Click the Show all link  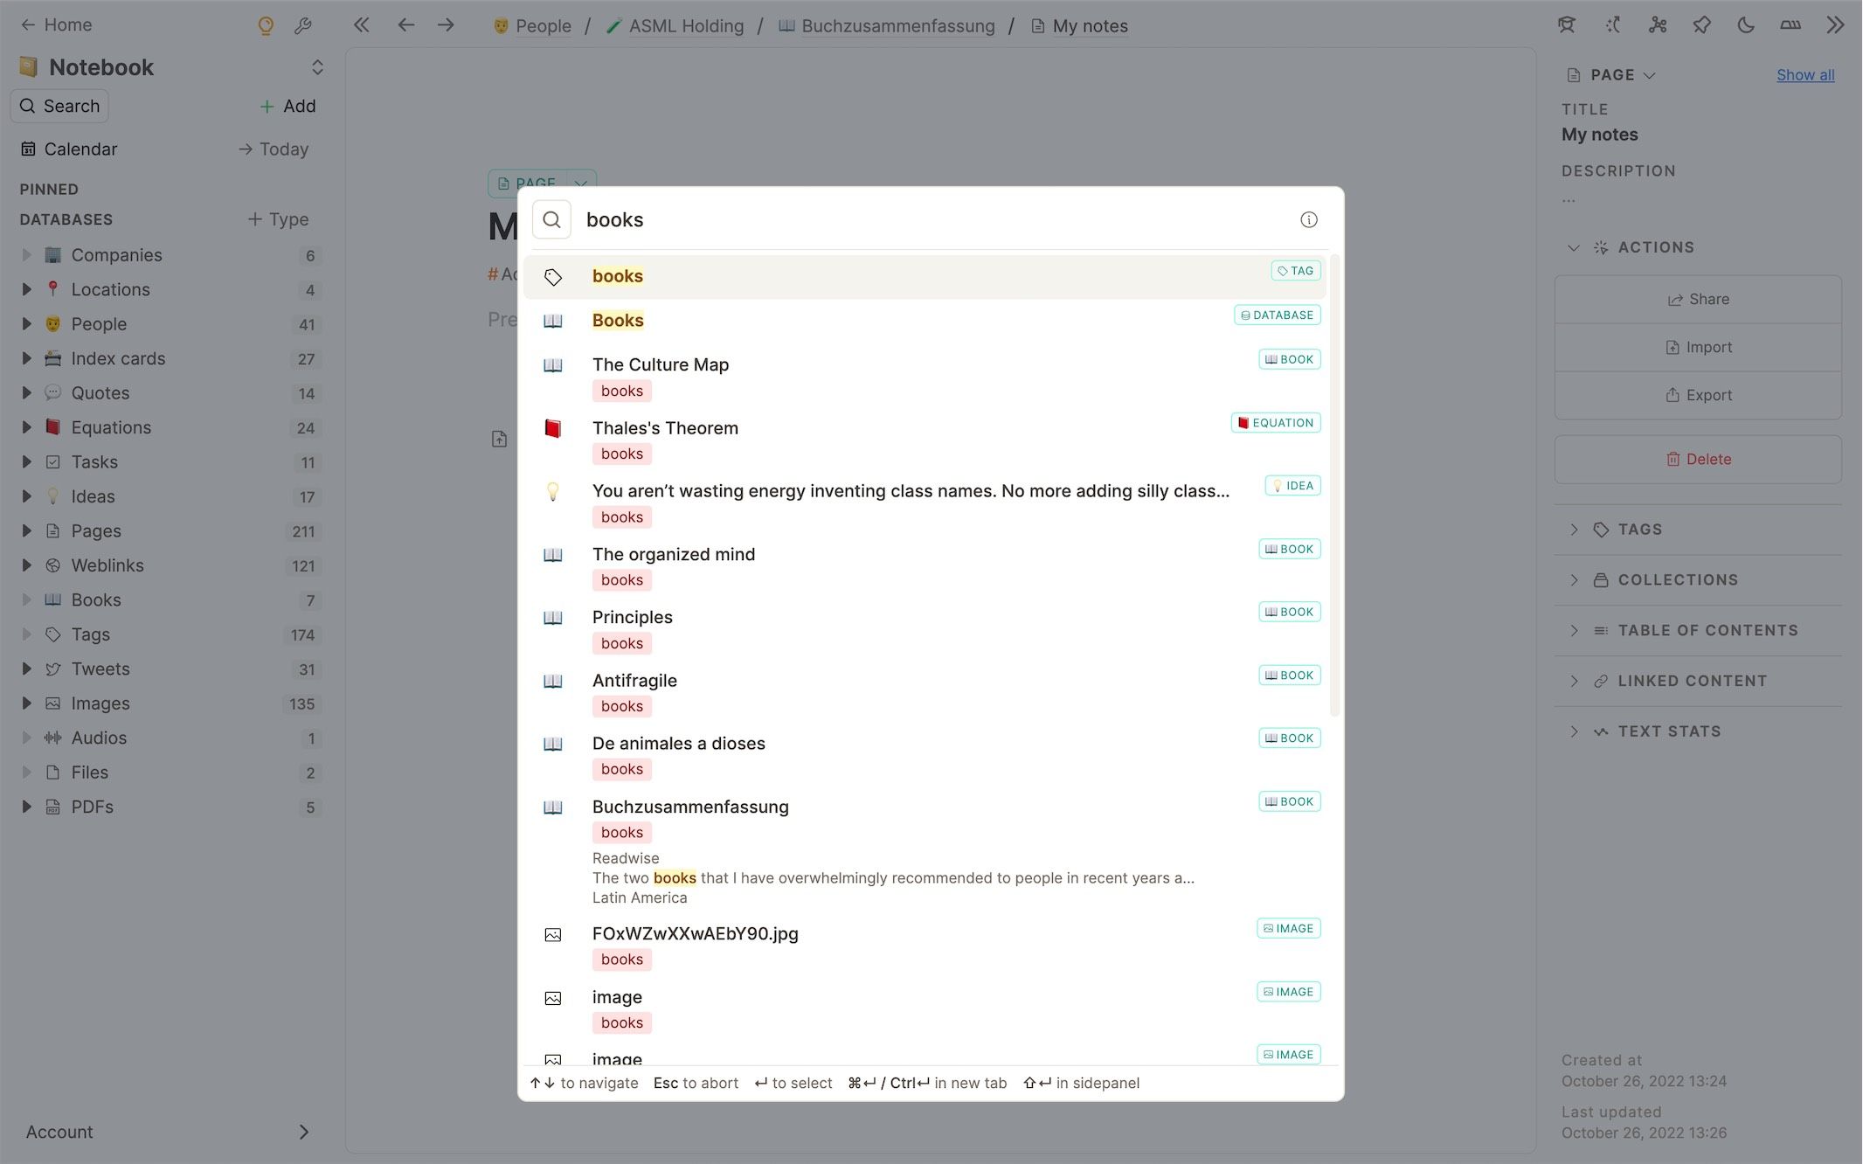click(x=1804, y=74)
